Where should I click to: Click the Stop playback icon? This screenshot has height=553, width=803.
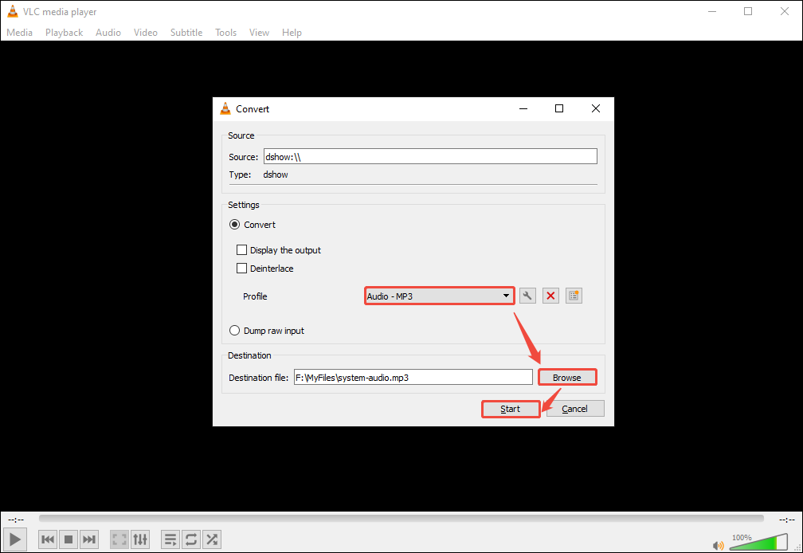68,539
